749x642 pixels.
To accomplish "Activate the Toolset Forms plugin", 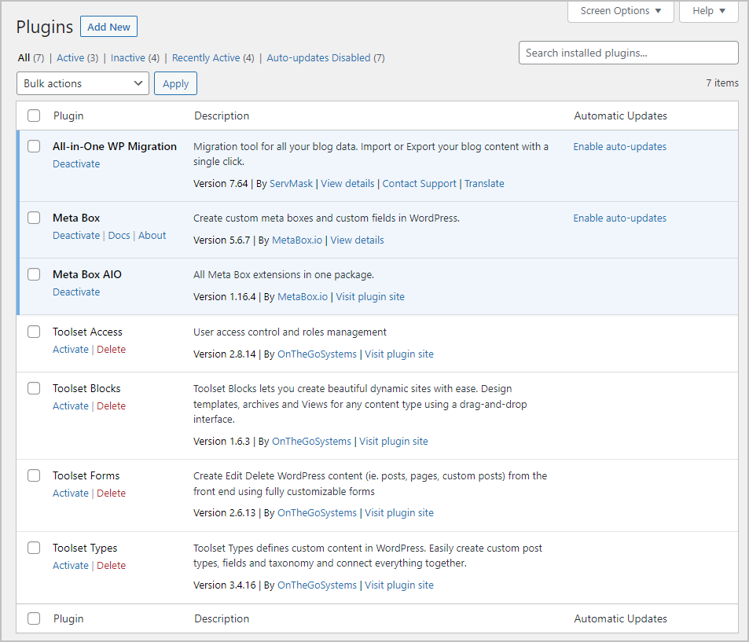I will (71, 493).
